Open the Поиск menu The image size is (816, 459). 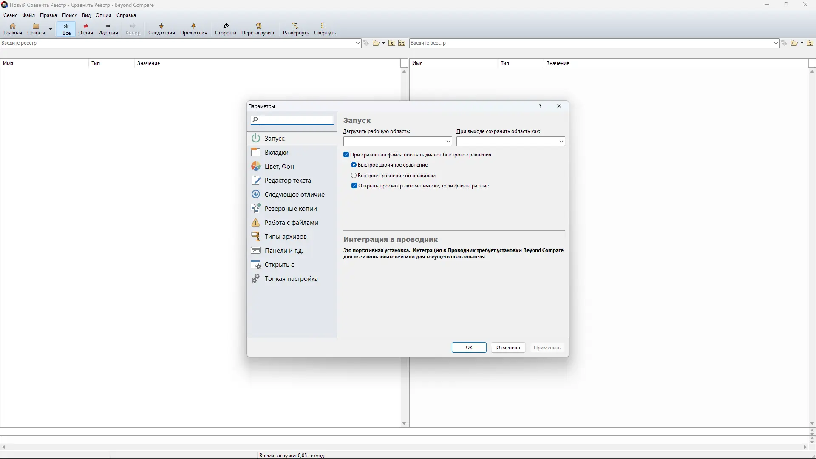pyautogui.click(x=69, y=15)
